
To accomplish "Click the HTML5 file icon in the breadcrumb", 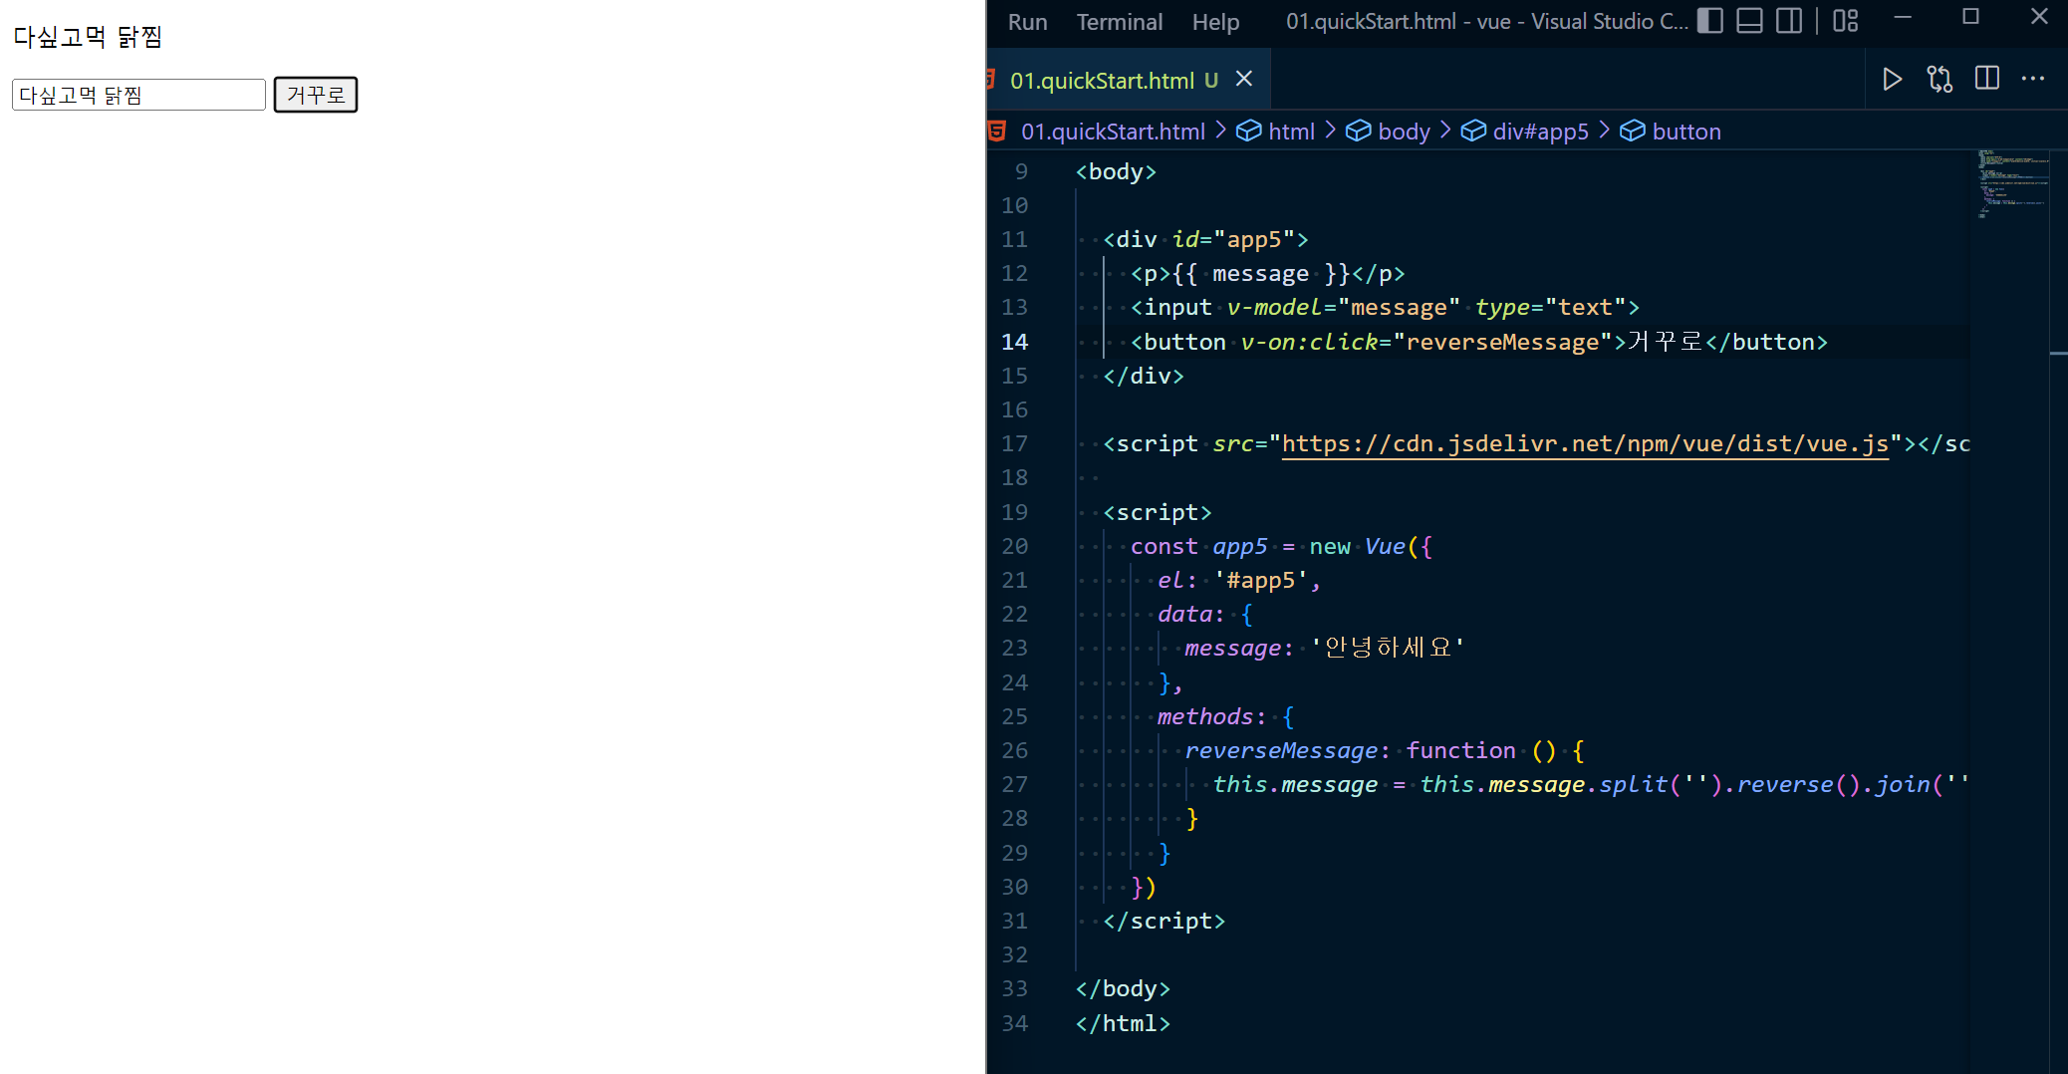I will pos(997,132).
